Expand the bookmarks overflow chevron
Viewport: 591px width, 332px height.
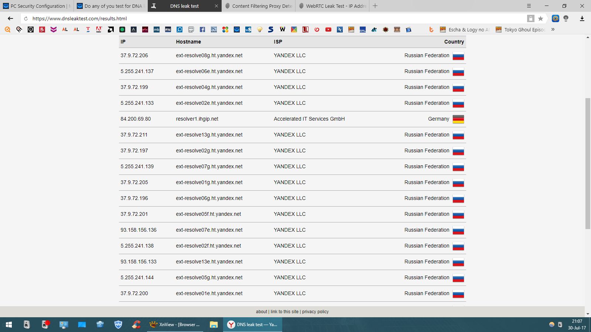(553, 30)
